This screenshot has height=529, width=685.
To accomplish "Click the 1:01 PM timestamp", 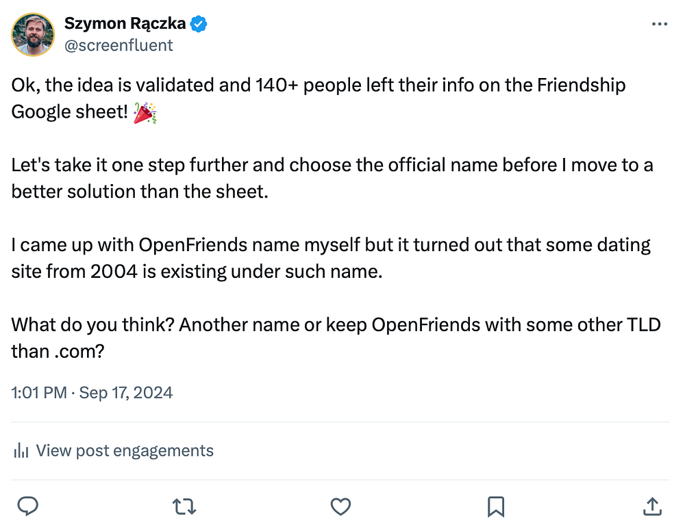I will (39, 393).
